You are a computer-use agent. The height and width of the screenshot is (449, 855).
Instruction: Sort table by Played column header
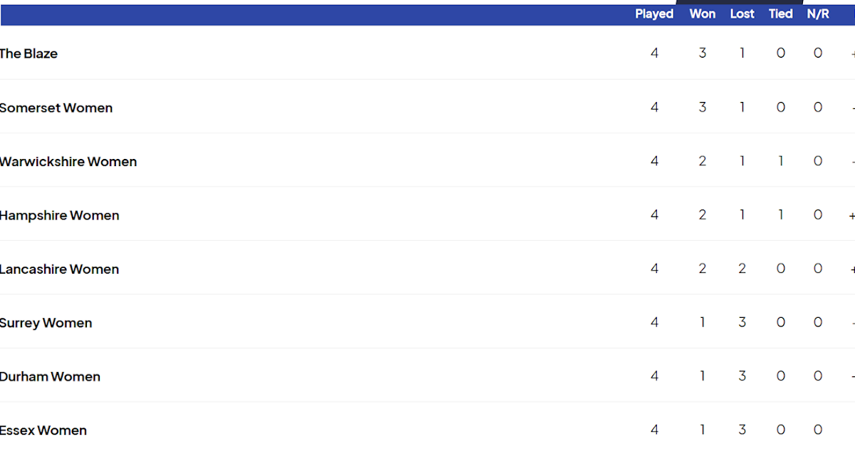tap(654, 14)
